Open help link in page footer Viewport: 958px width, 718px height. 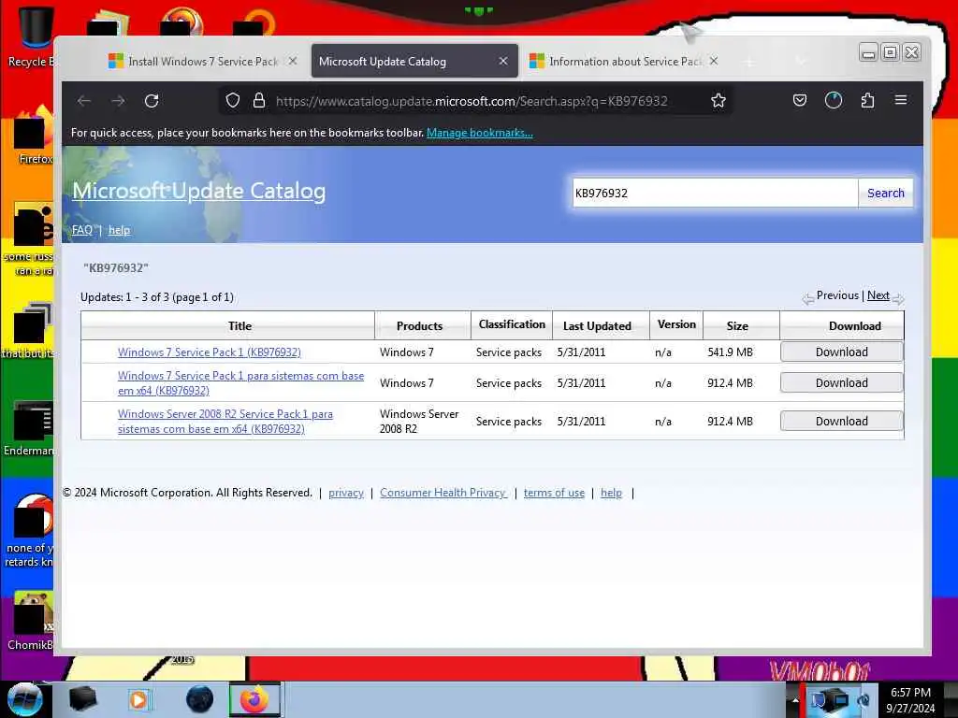tap(611, 493)
